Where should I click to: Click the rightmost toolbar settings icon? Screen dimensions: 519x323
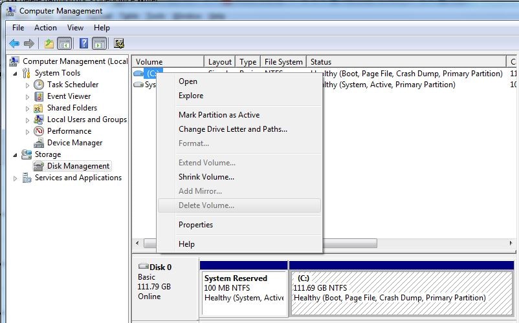coord(119,43)
